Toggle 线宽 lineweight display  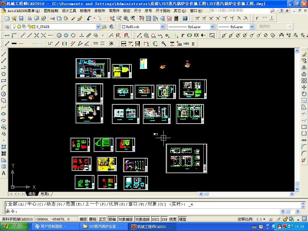[173, 219]
